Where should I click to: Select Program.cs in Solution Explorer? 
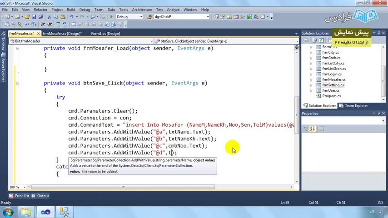pos(331,96)
